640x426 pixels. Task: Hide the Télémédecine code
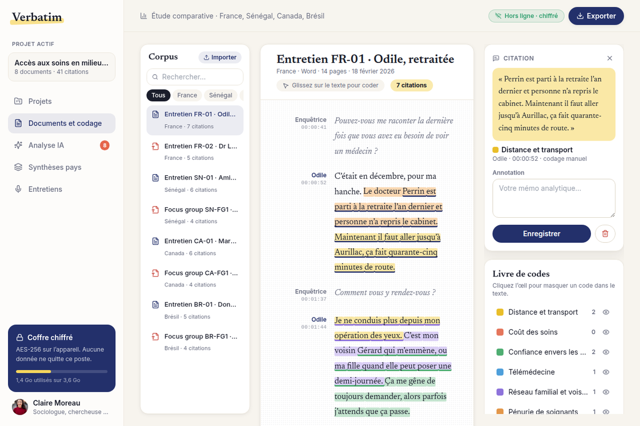point(606,372)
